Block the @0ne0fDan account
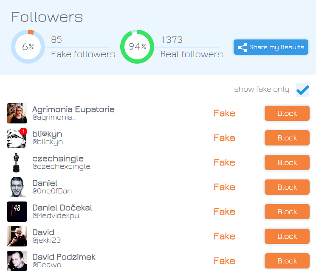Image resolution: width=316 pixels, height=277 pixels. click(287, 187)
